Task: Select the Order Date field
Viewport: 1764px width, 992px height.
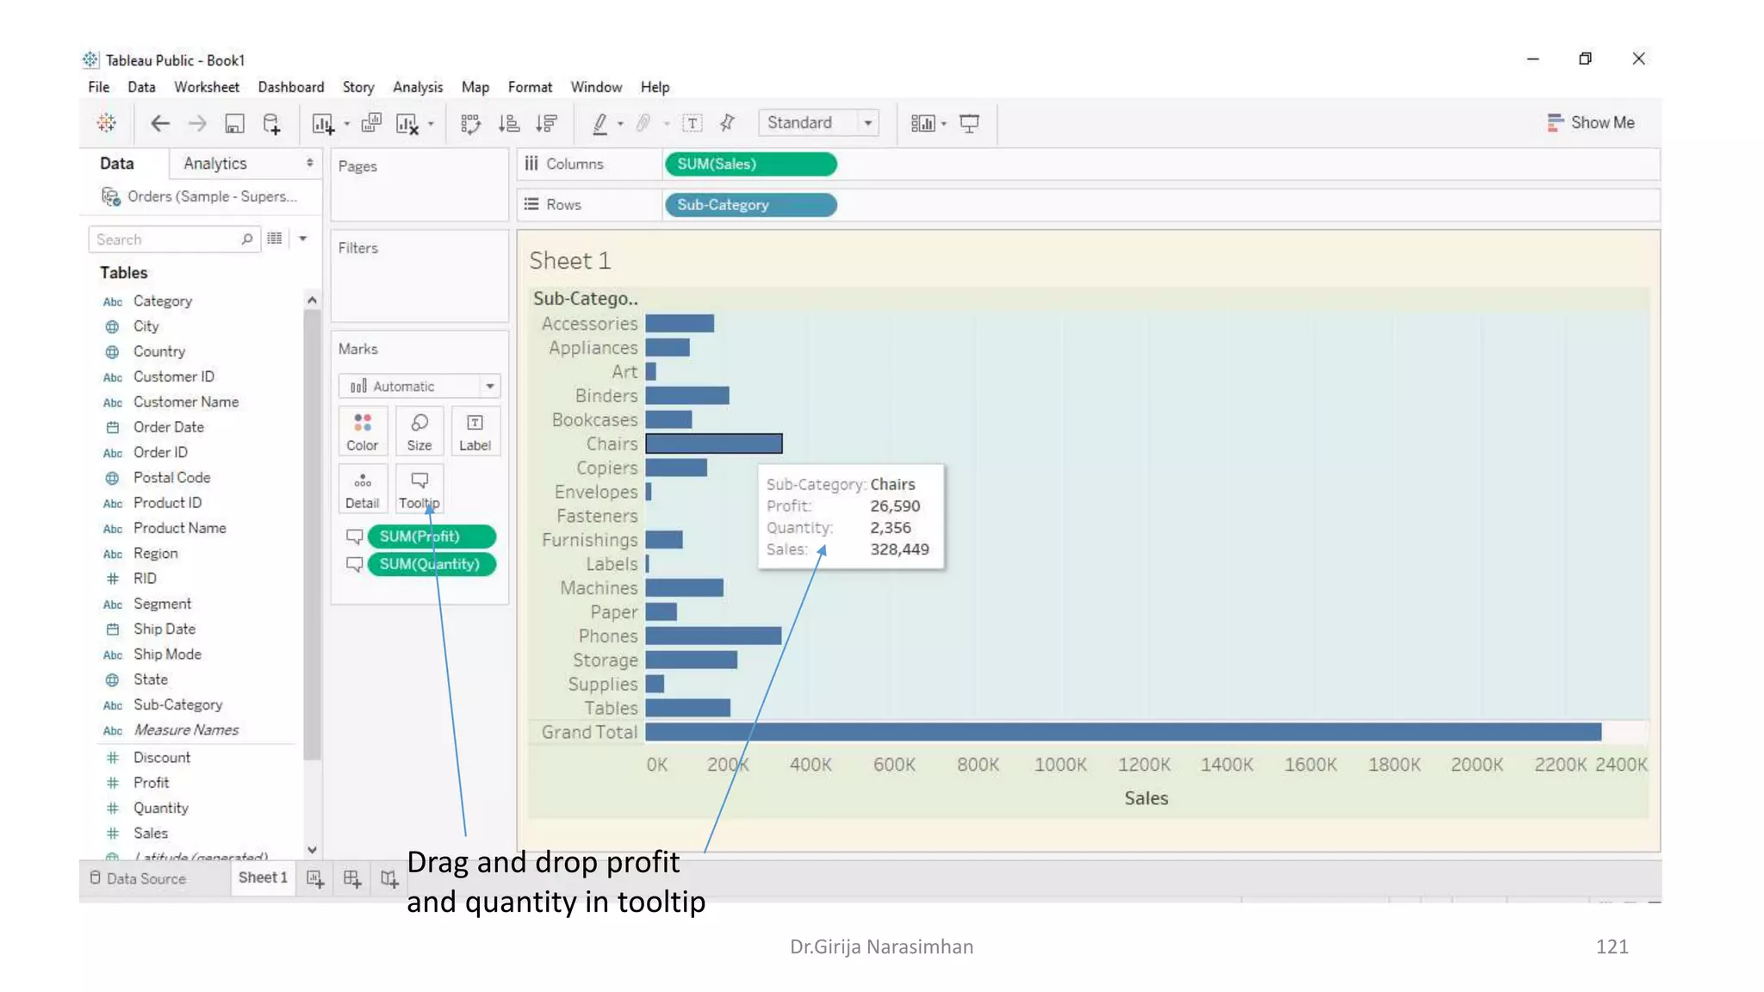Action: (169, 427)
